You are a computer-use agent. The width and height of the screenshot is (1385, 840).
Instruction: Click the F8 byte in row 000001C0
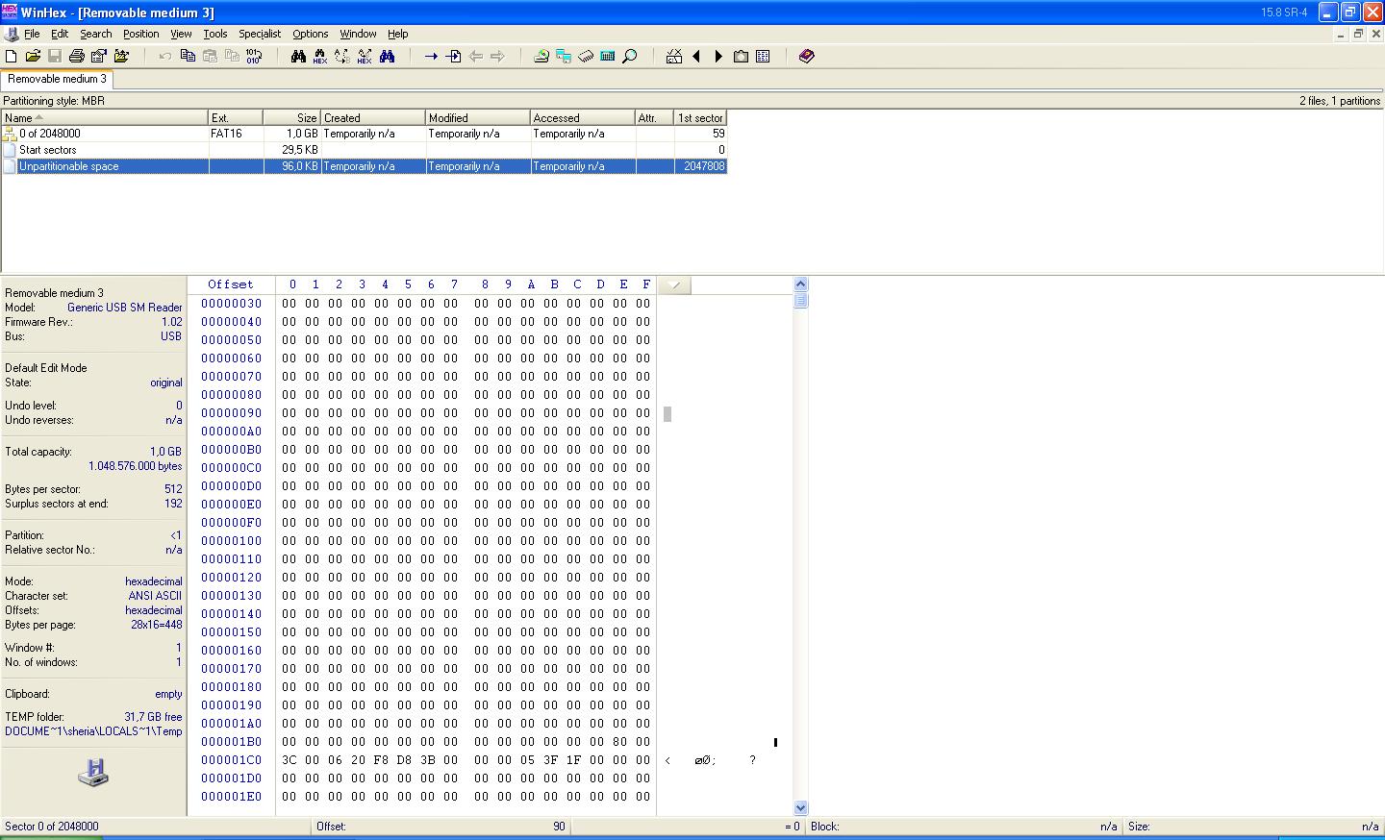point(382,760)
